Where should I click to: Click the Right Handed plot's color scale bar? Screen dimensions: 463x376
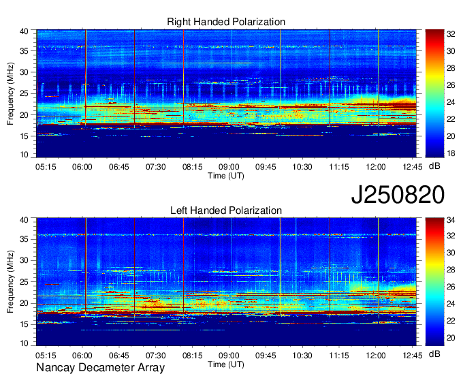tap(434, 93)
